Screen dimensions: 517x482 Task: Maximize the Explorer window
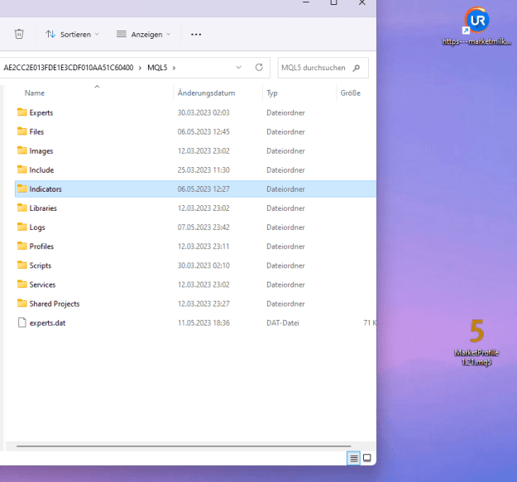[x=333, y=2]
